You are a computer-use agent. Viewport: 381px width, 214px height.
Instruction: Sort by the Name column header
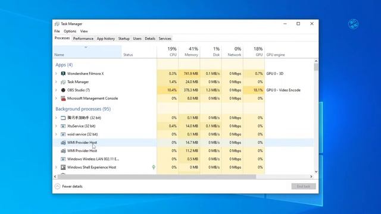pos(88,52)
